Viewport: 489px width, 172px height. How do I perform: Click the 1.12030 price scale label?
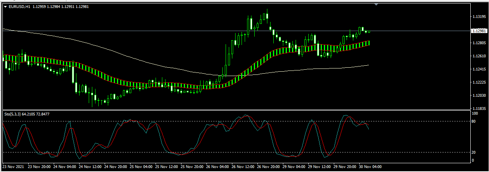pos(478,96)
